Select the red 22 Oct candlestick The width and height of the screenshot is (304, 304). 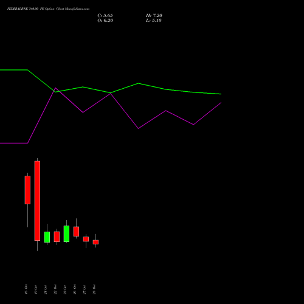click(x=57, y=237)
